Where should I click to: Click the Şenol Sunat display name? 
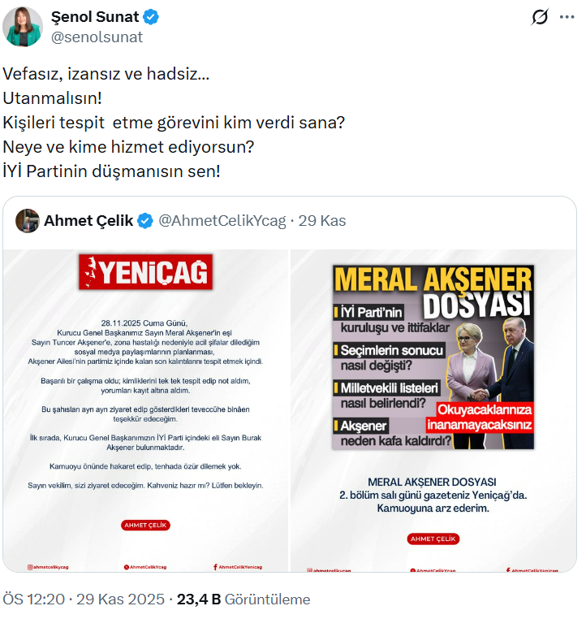tap(95, 17)
